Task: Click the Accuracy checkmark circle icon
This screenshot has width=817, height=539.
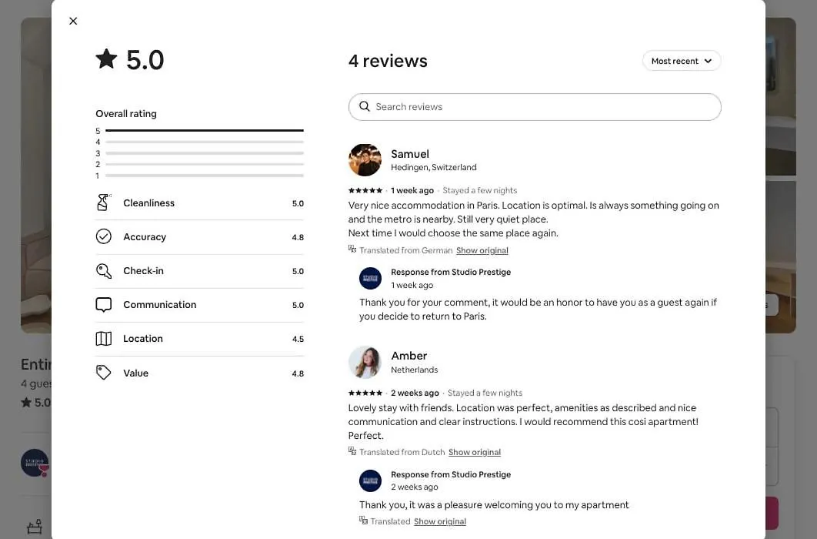Action: click(x=104, y=236)
